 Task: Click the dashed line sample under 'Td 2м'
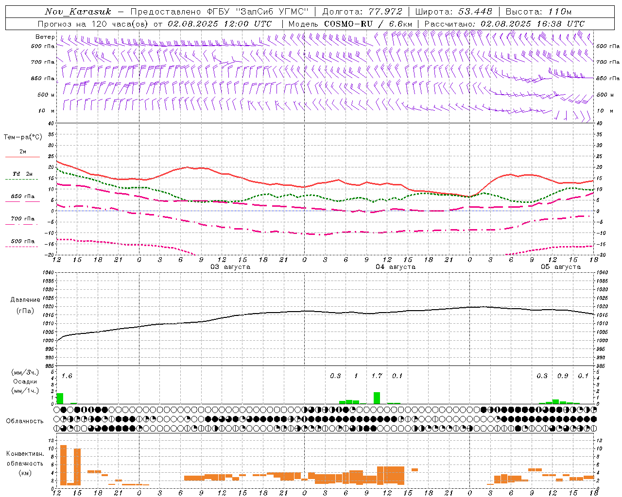22,180
